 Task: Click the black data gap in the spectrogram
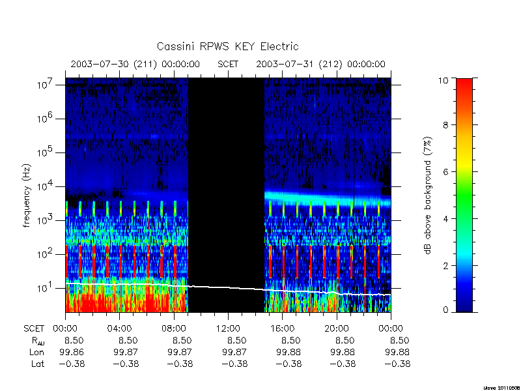coord(226,195)
